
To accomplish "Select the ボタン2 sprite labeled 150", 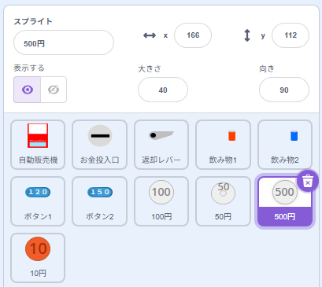I will [x=100, y=201].
